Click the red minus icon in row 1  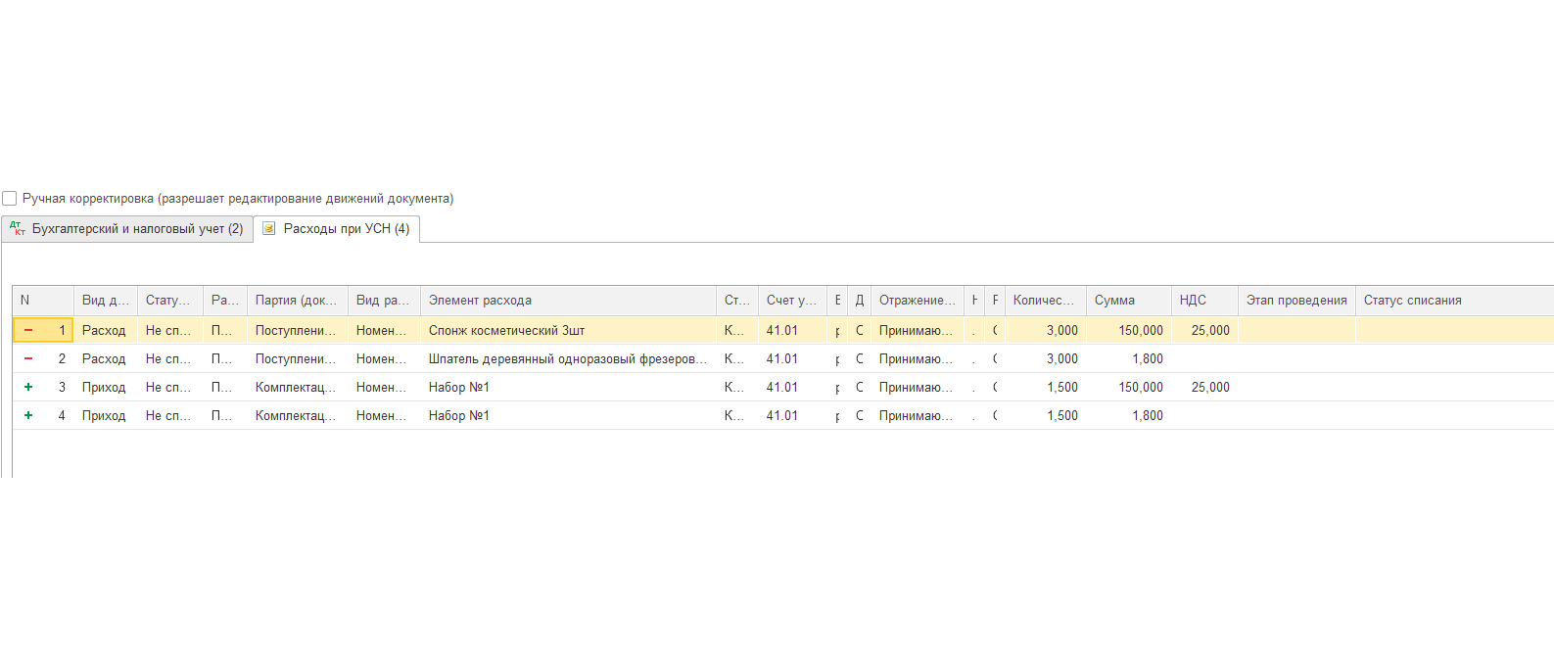coord(28,331)
